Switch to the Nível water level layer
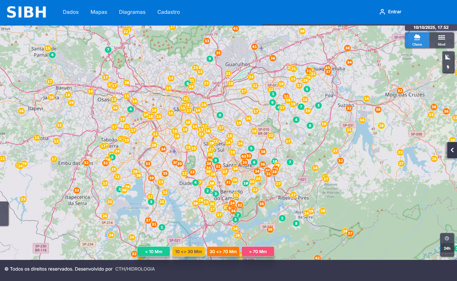This screenshot has height=281, width=457. tap(441, 40)
